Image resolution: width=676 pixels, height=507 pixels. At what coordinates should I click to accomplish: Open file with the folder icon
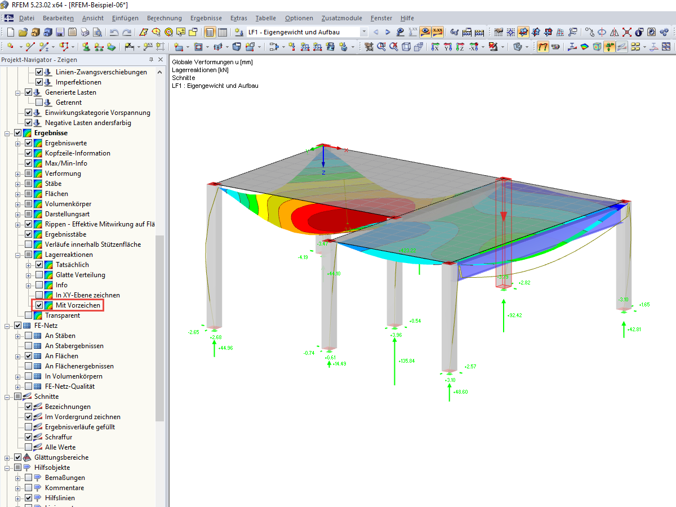[x=23, y=32]
